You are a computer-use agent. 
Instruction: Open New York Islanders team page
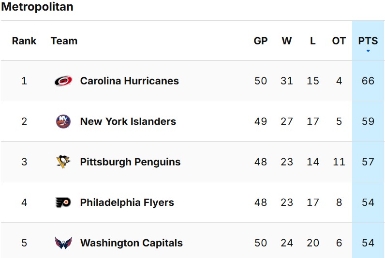[128, 122]
